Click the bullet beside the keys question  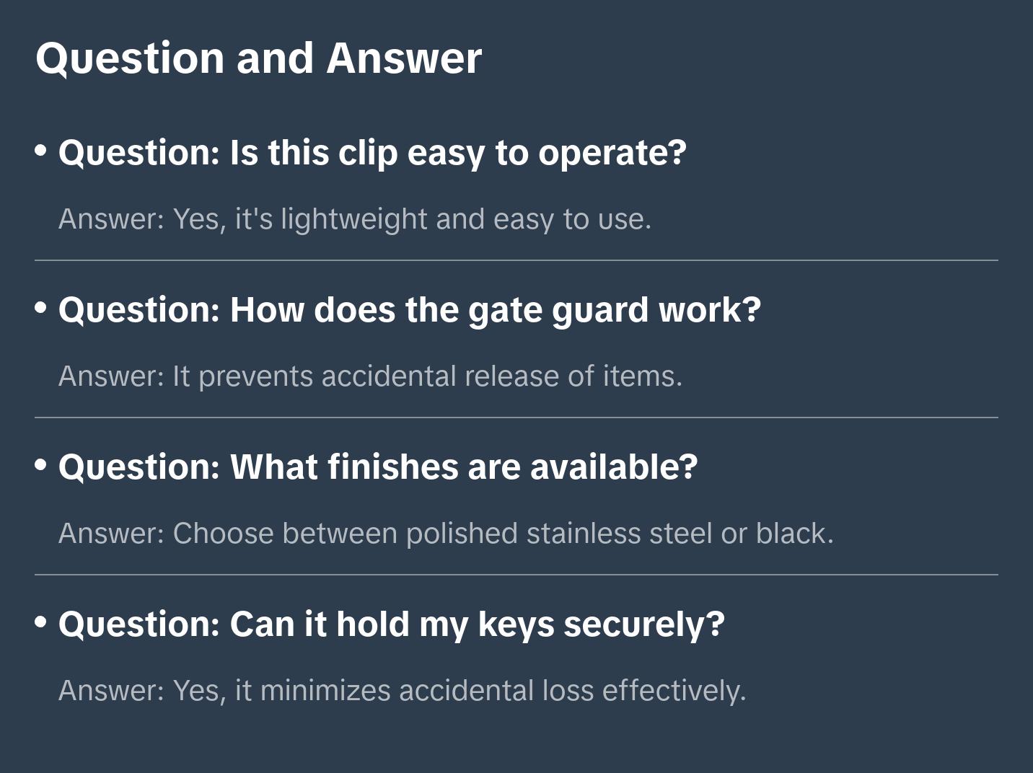coord(41,622)
